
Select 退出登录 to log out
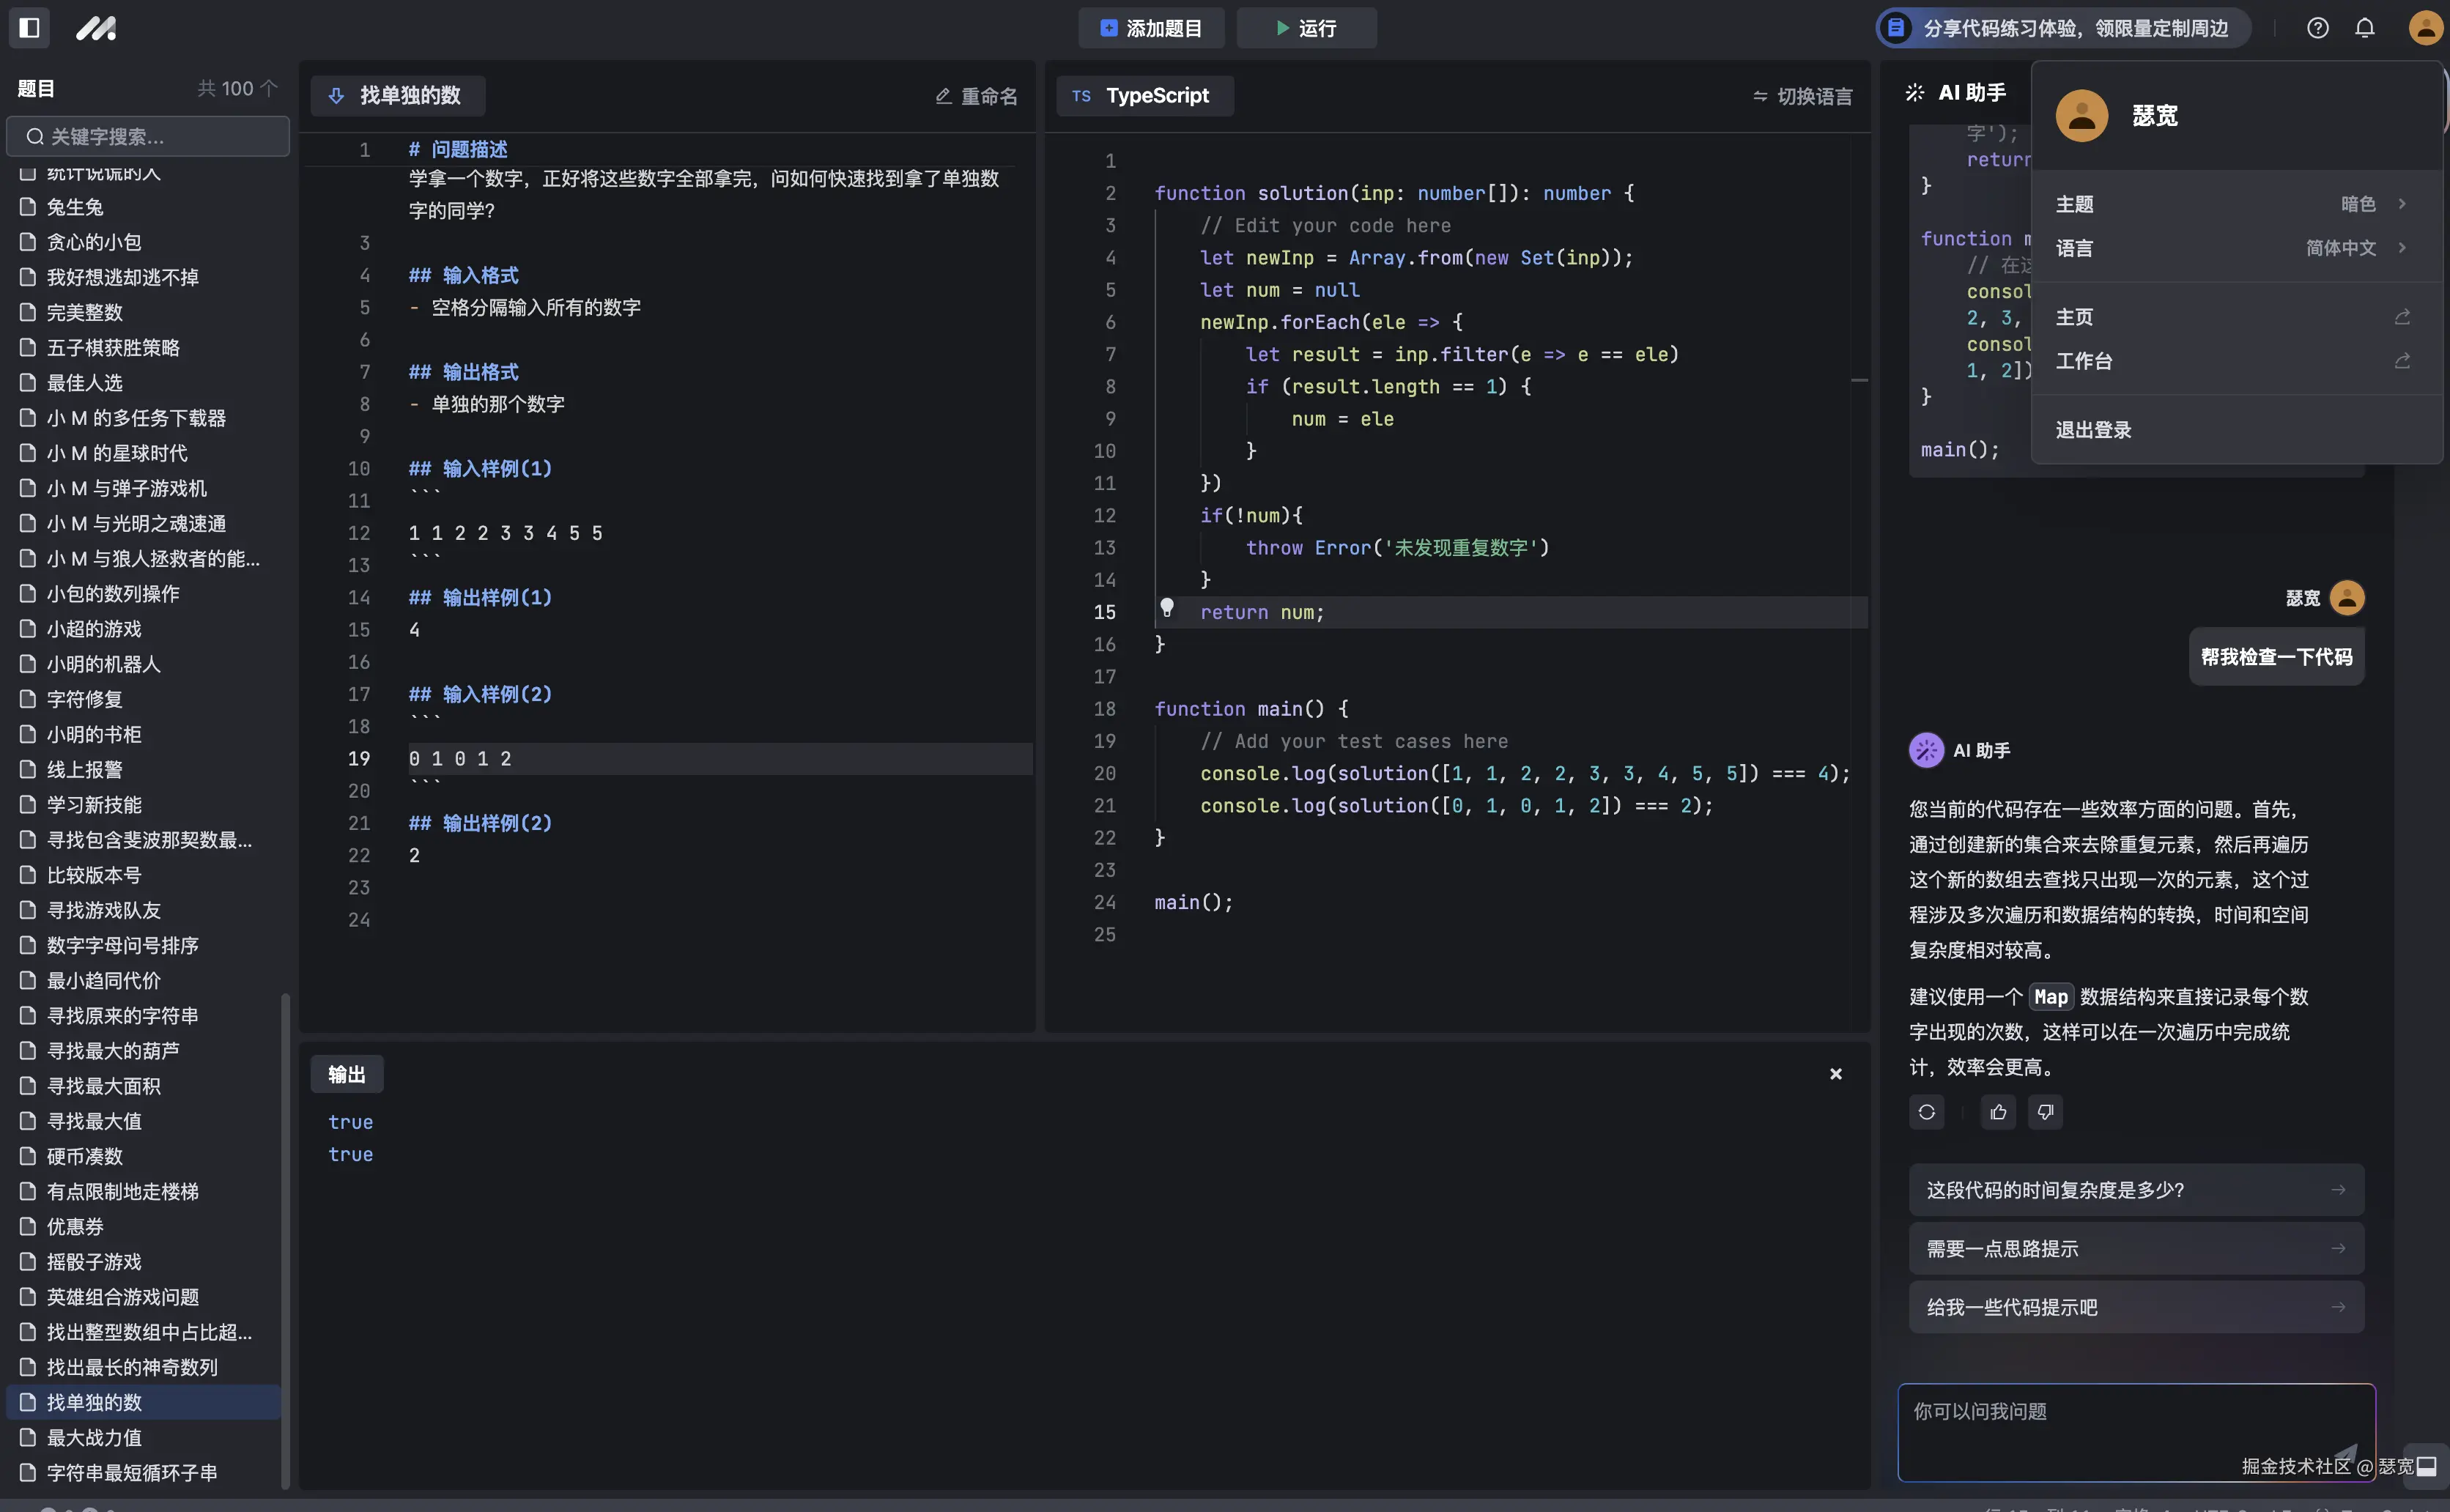[2236, 430]
